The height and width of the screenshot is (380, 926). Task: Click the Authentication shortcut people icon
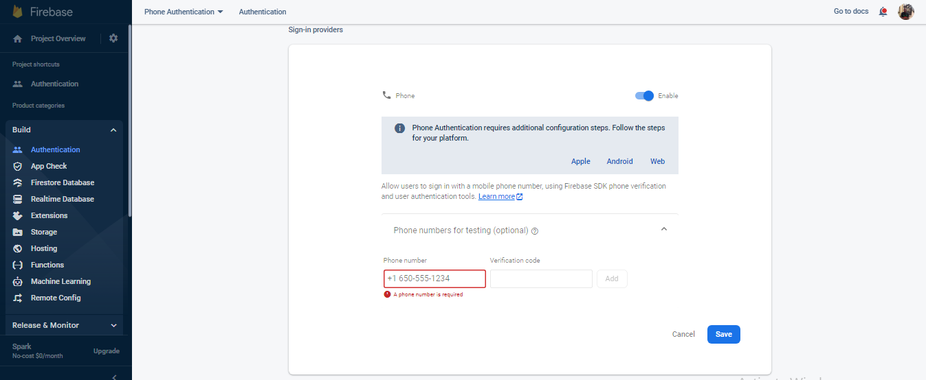[18, 84]
